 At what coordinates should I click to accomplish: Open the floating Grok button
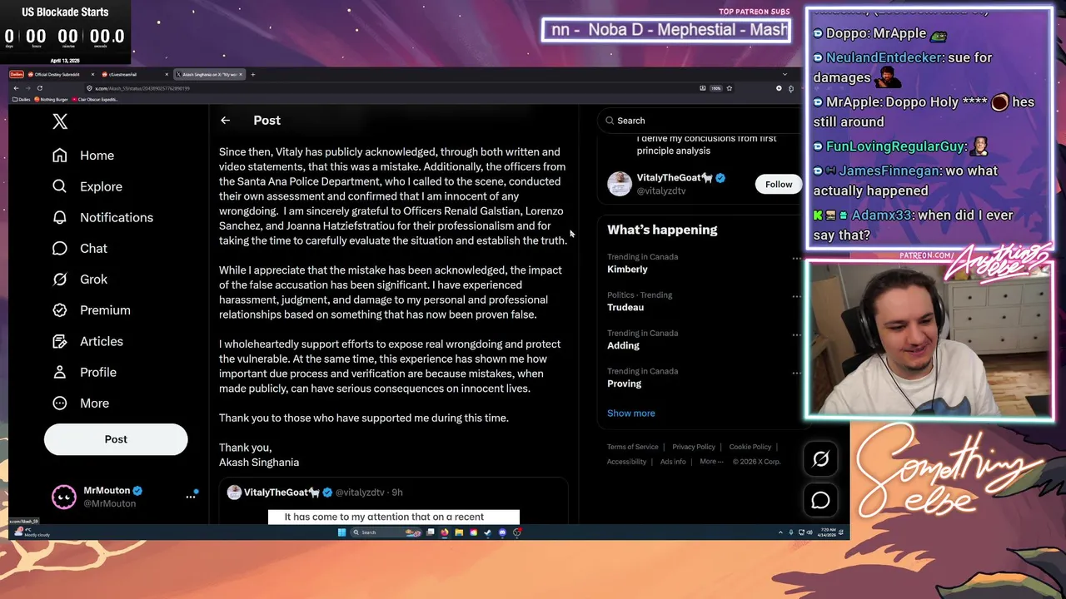pos(820,458)
